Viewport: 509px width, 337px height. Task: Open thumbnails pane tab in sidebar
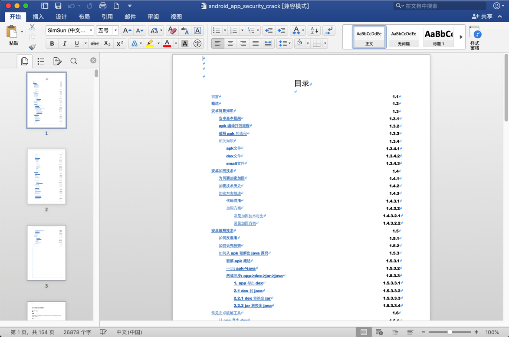[25, 61]
